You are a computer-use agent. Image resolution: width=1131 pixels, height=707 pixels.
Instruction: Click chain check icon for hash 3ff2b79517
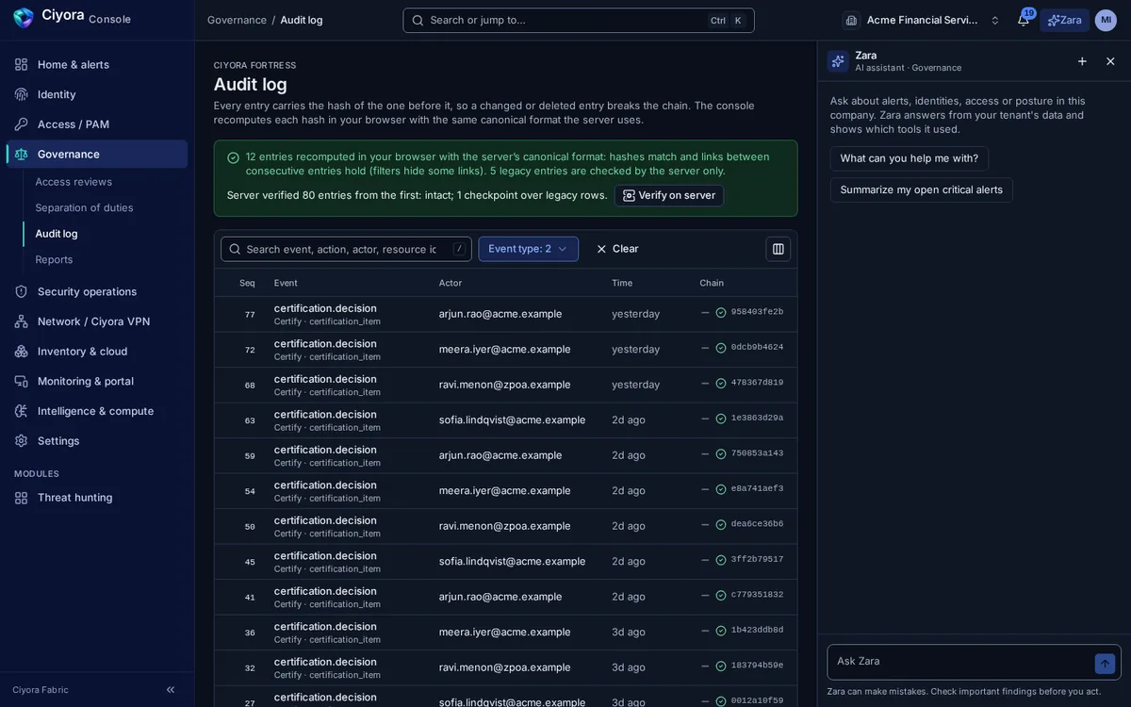tap(721, 560)
